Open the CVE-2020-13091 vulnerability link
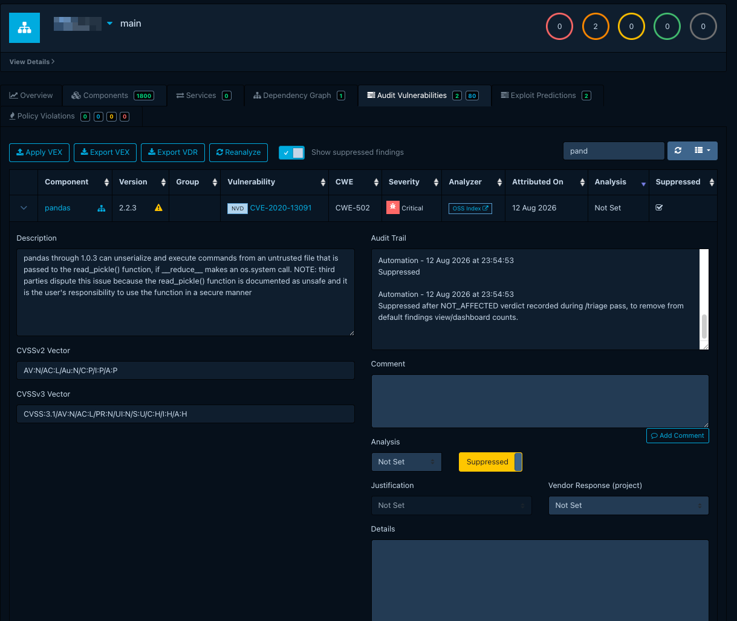Screen dimensions: 737x621 (x=281, y=208)
